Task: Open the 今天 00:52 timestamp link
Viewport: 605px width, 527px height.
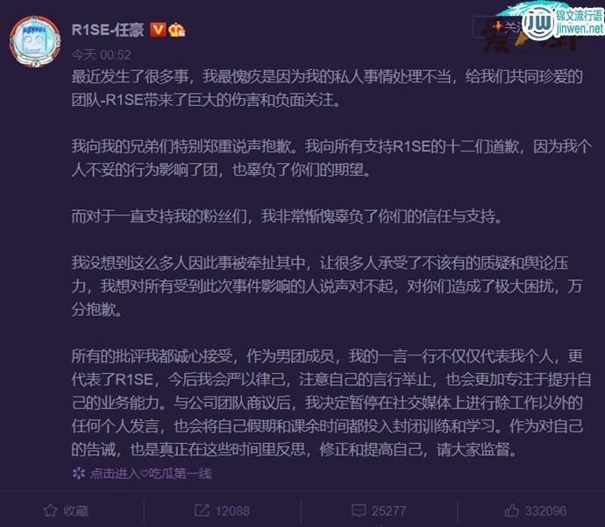Action: pos(101,54)
